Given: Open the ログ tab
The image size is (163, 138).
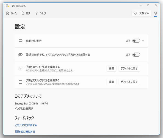Looking at the screenshot, I should coord(26,13).
